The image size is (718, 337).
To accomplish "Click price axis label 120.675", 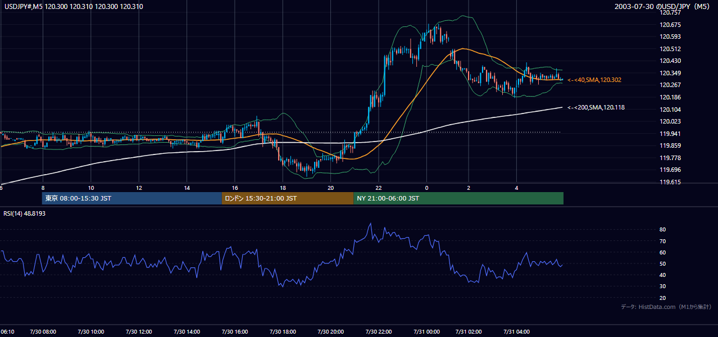I will tap(671, 25).
